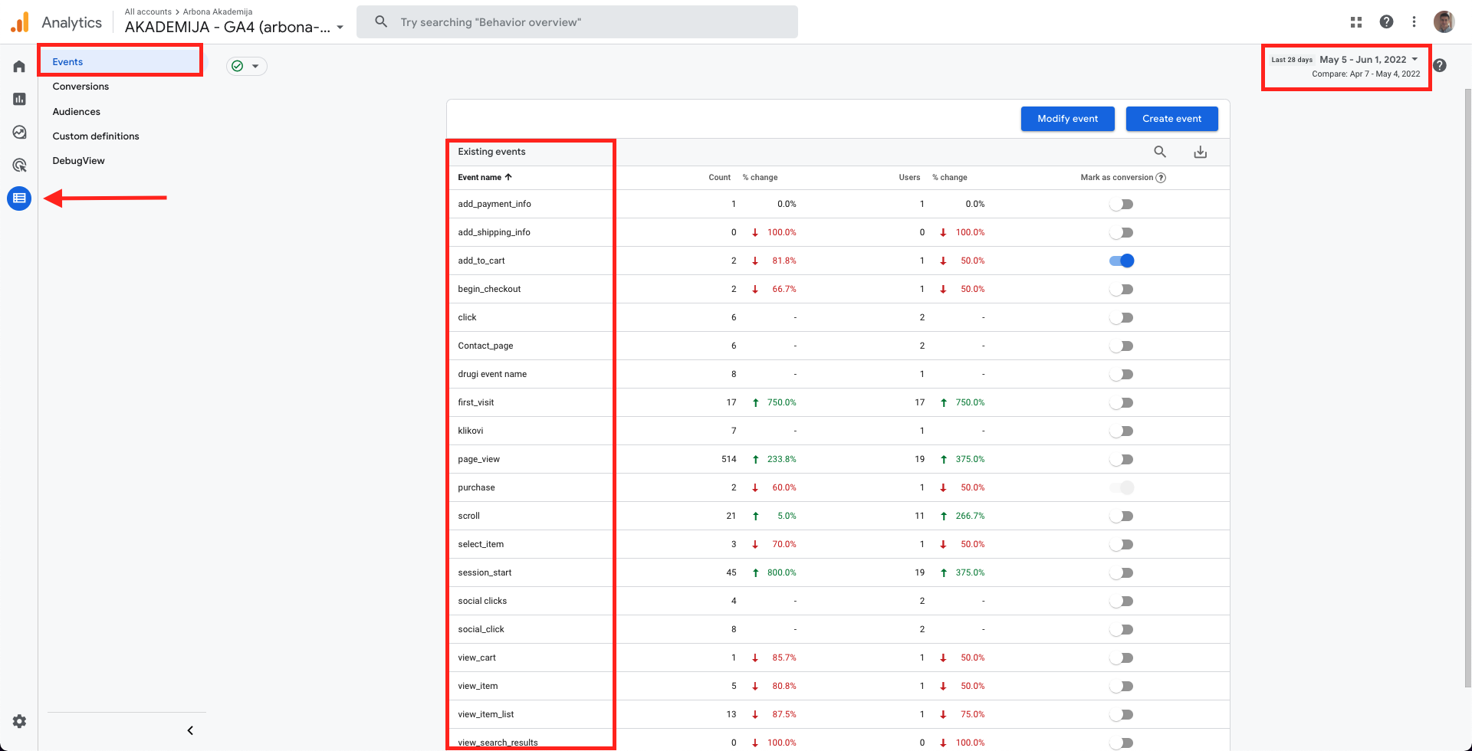Open Admin settings gear icon
This screenshot has height=751, width=1472.
(19, 721)
